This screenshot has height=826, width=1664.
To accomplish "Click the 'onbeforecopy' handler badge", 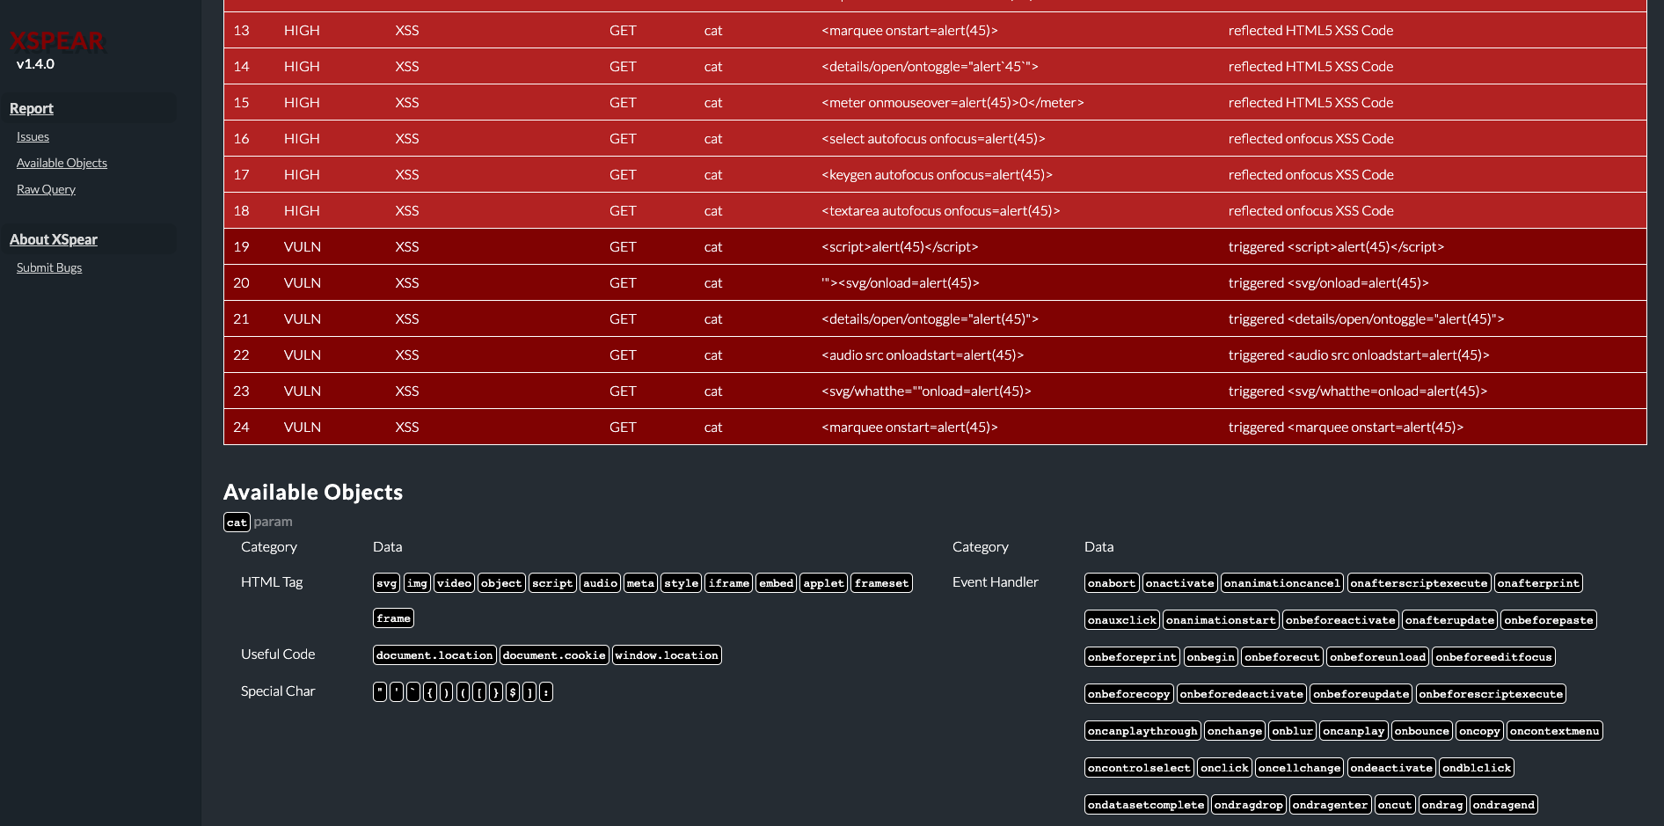I will pos(1129,694).
